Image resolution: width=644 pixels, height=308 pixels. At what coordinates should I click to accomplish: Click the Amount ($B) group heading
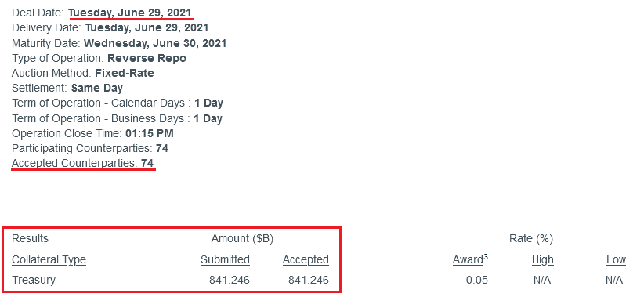[x=242, y=238]
